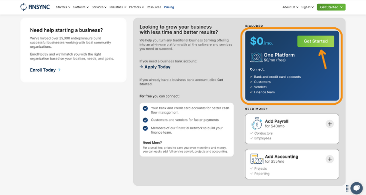Click the 'Connect:' label in blue card
366x195 pixels.
(257, 70)
